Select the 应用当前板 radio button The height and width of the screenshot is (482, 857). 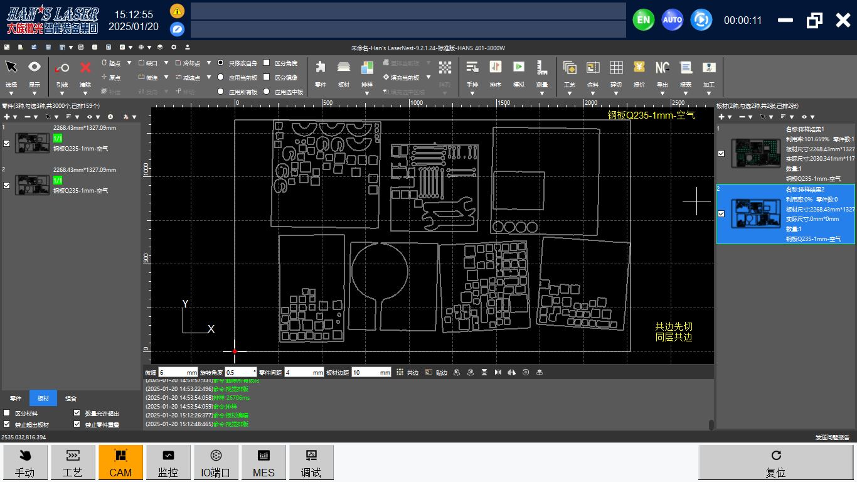[221, 77]
